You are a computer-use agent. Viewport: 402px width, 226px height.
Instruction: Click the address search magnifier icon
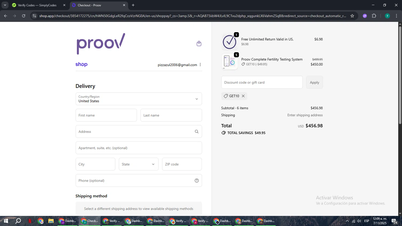point(197,131)
